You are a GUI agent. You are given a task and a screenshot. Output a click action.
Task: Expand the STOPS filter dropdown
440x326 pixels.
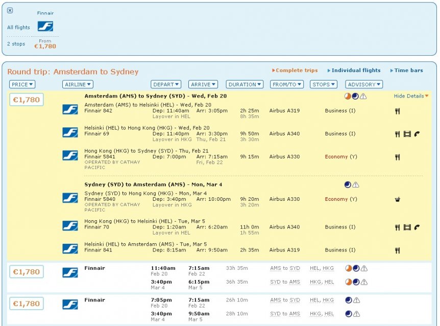pyautogui.click(x=324, y=84)
